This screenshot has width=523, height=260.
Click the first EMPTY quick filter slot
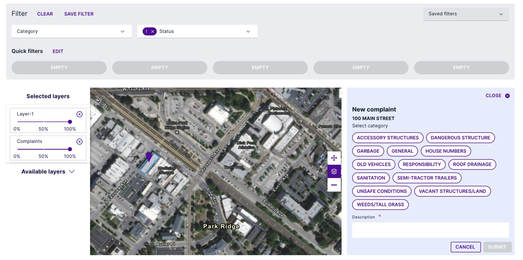(59, 68)
